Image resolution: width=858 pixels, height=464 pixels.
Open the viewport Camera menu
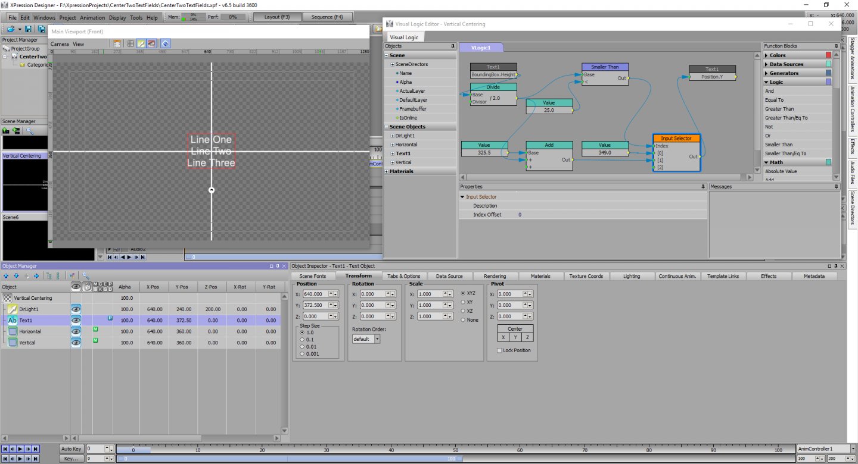(60, 44)
